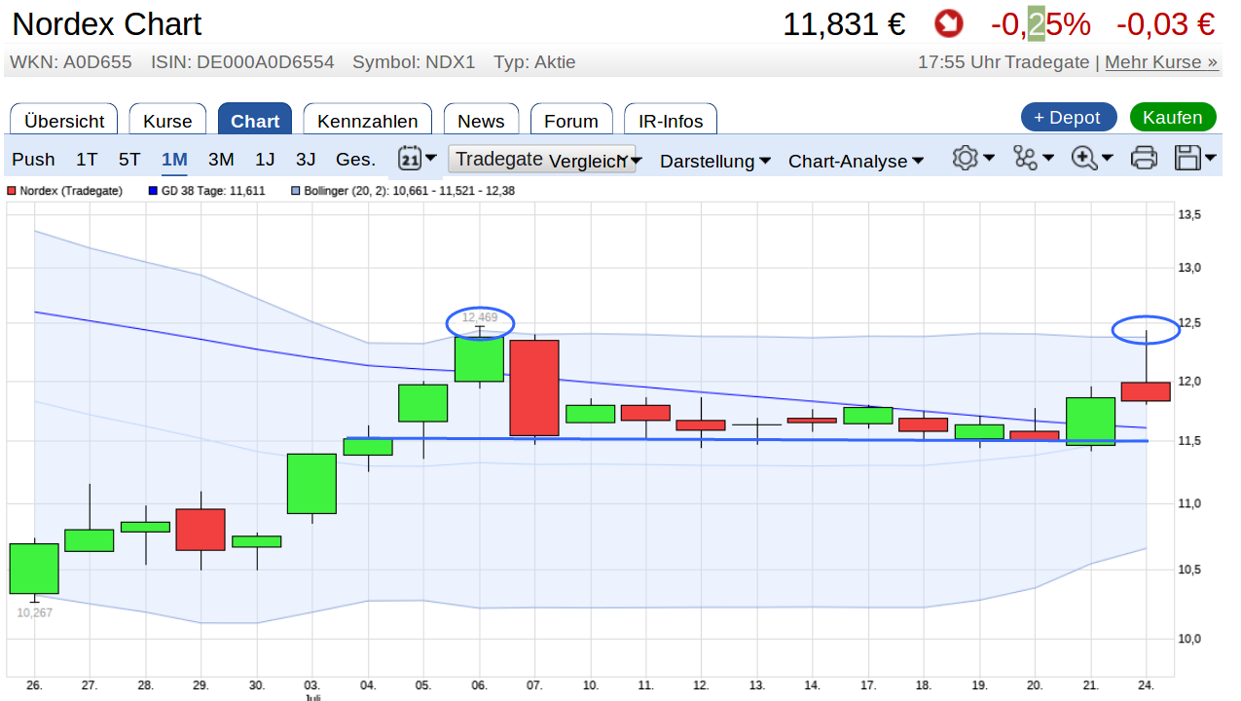Click the -0,03 € absolute change
The width and height of the screenshot is (1241, 701).
[1166, 24]
